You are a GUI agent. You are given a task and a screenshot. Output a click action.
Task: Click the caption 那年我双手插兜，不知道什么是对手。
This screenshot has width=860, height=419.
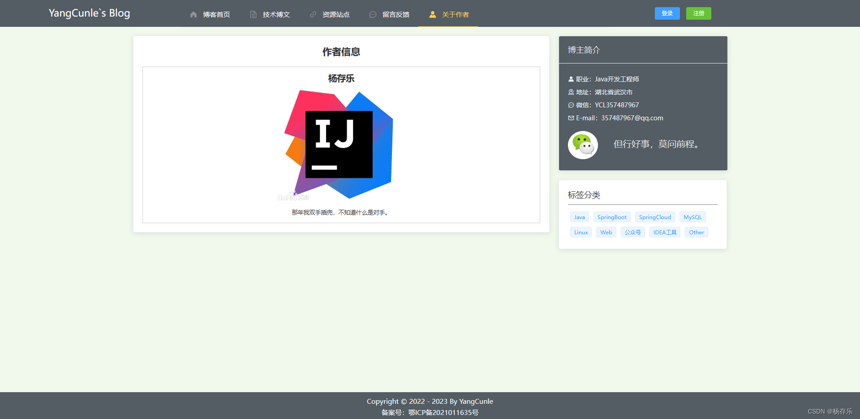click(341, 212)
